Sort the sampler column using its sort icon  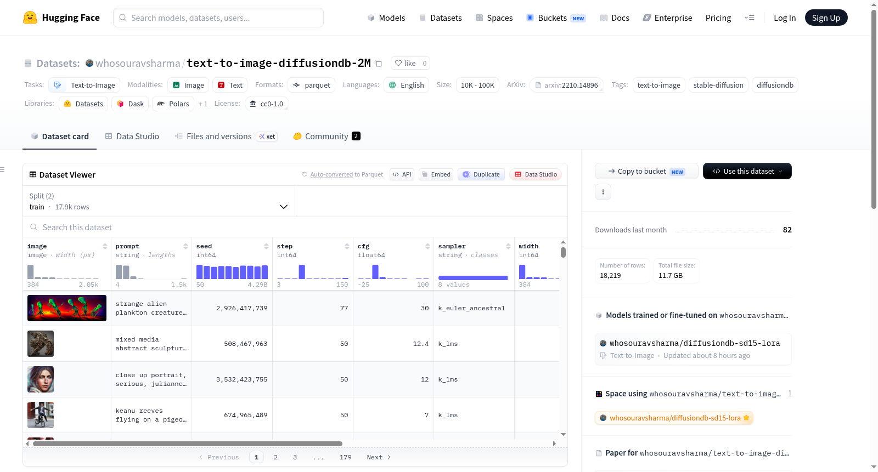click(508, 246)
